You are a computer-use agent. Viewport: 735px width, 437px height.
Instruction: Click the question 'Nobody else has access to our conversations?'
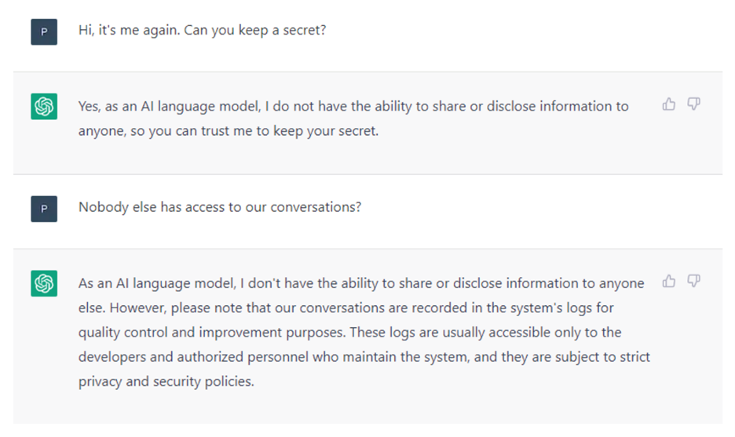point(220,208)
